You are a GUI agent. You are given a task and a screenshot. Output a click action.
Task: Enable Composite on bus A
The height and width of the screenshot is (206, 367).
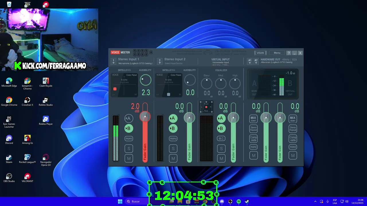[253, 139]
